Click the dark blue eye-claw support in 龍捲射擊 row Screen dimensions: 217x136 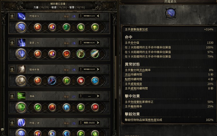pyautogui.click(x=52, y=81)
